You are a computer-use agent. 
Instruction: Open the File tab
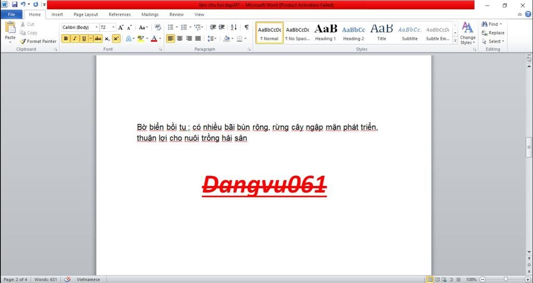point(11,14)
